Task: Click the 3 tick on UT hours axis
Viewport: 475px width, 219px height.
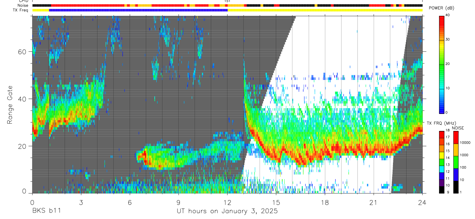Action: pyautogui.click(x=81, y=202)
